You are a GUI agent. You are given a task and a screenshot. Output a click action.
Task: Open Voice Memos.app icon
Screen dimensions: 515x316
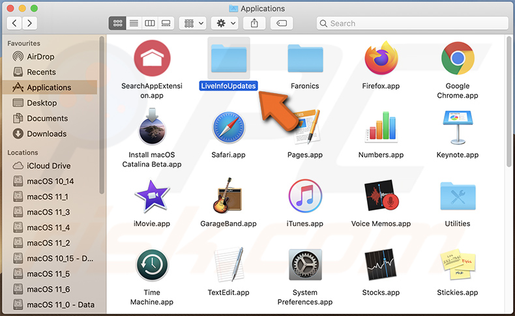point(381,195)
